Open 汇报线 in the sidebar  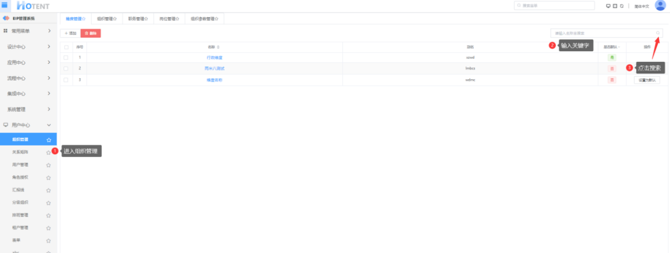18,190
